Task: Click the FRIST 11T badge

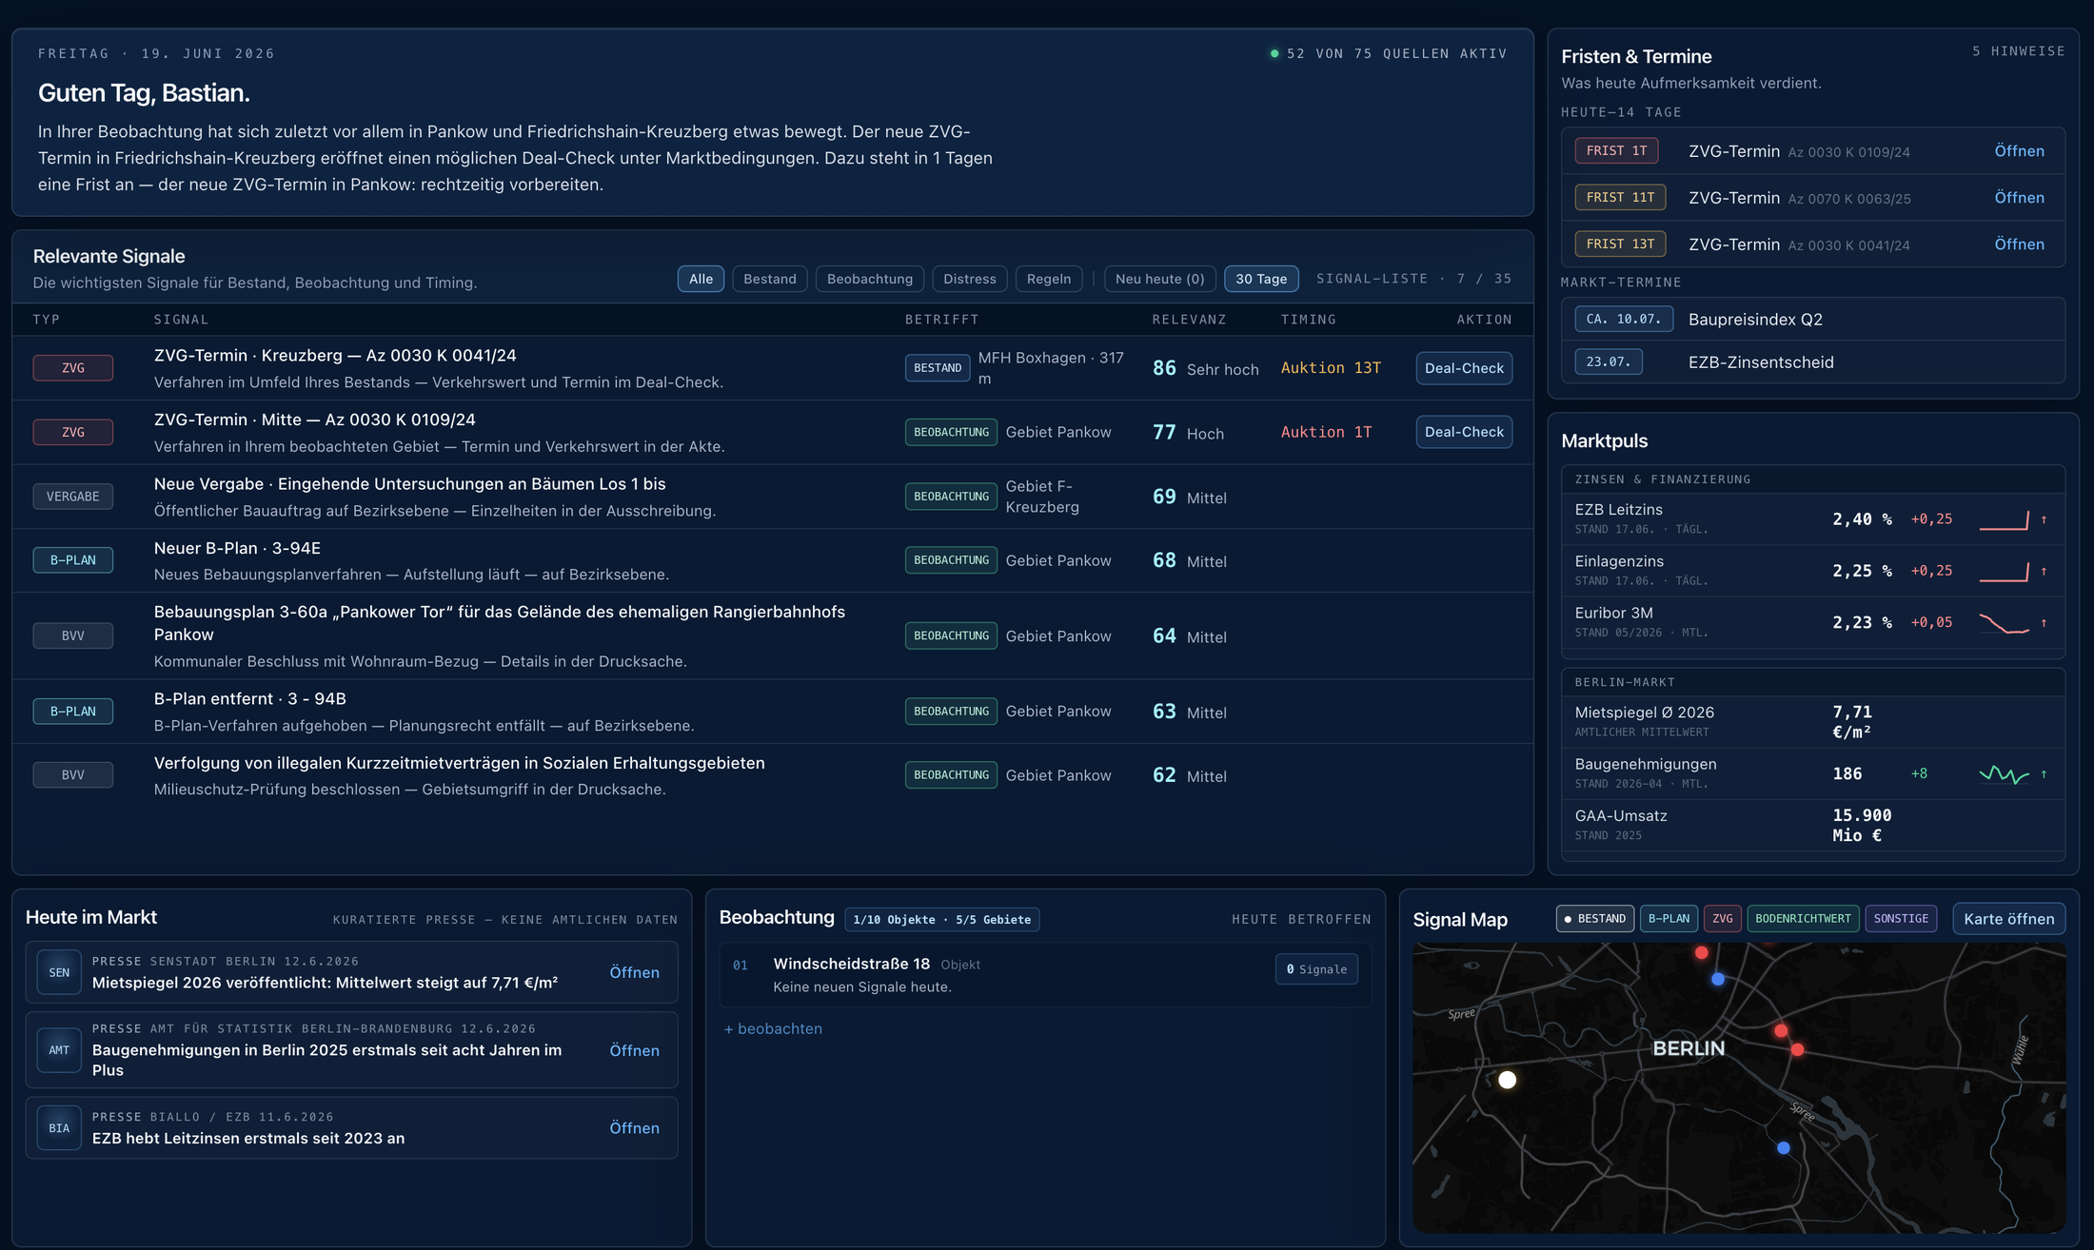Action: tap(1620, 197)
